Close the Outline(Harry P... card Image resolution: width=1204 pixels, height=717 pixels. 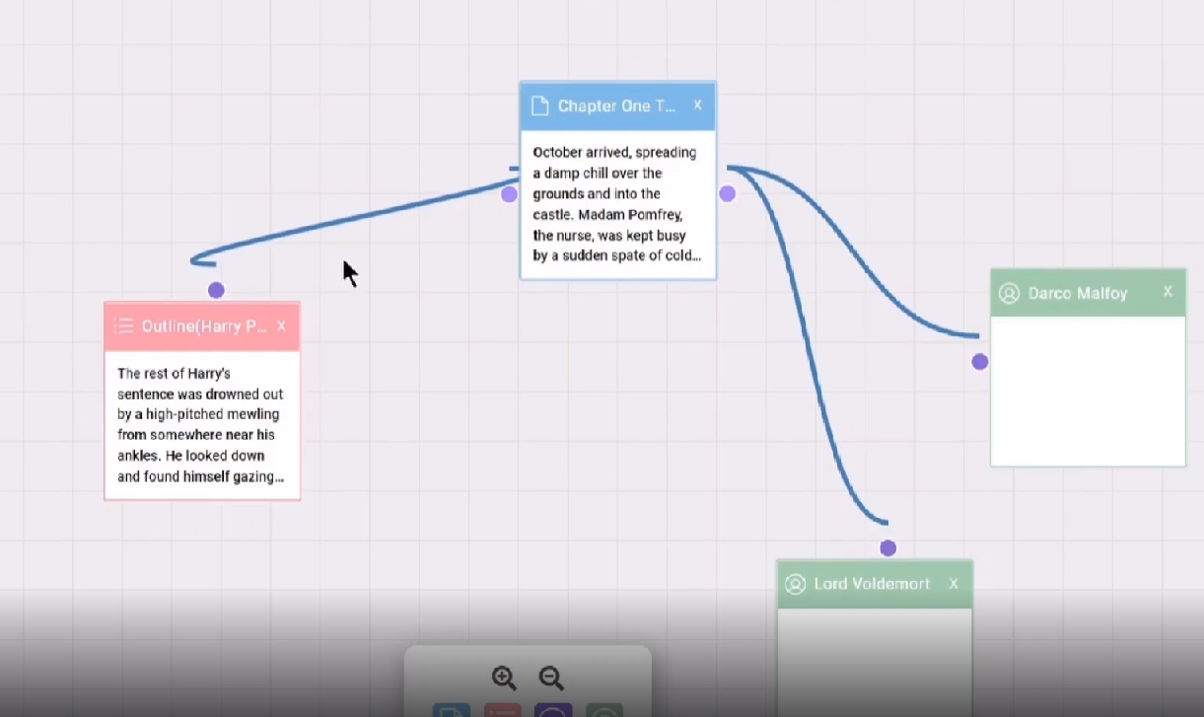[281, 325]
